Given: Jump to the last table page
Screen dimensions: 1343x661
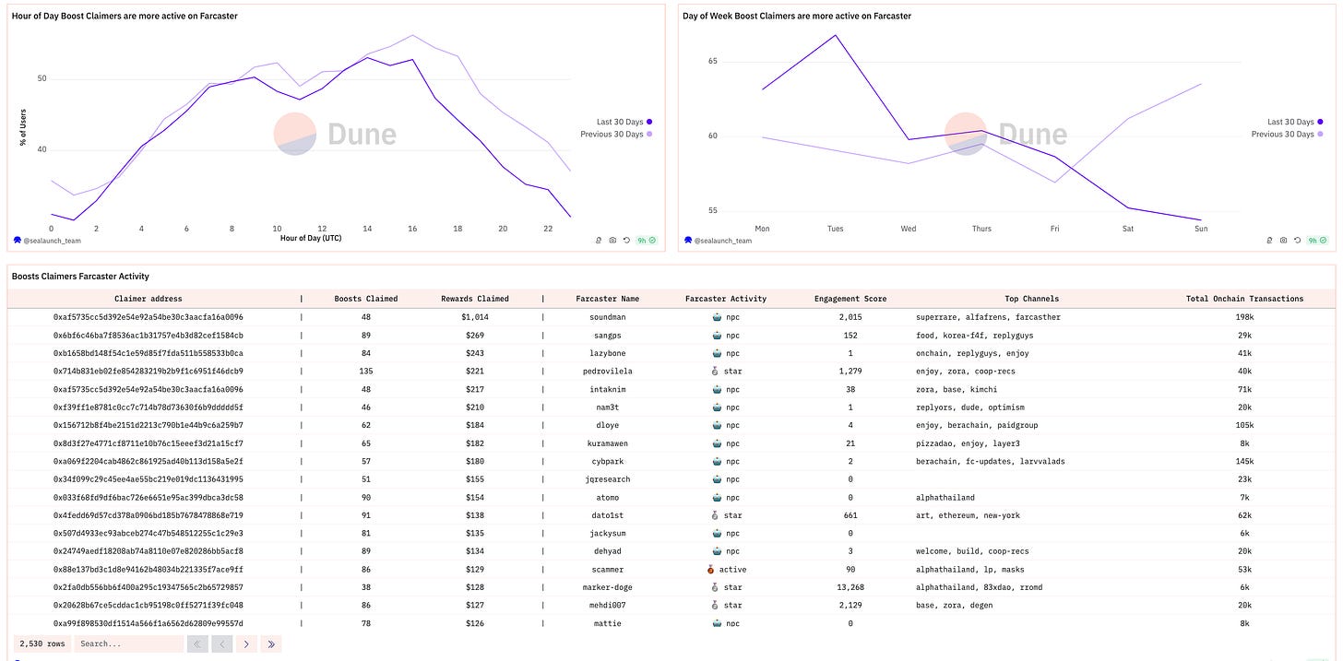Looking at the screenshot, I should point(270,643).
